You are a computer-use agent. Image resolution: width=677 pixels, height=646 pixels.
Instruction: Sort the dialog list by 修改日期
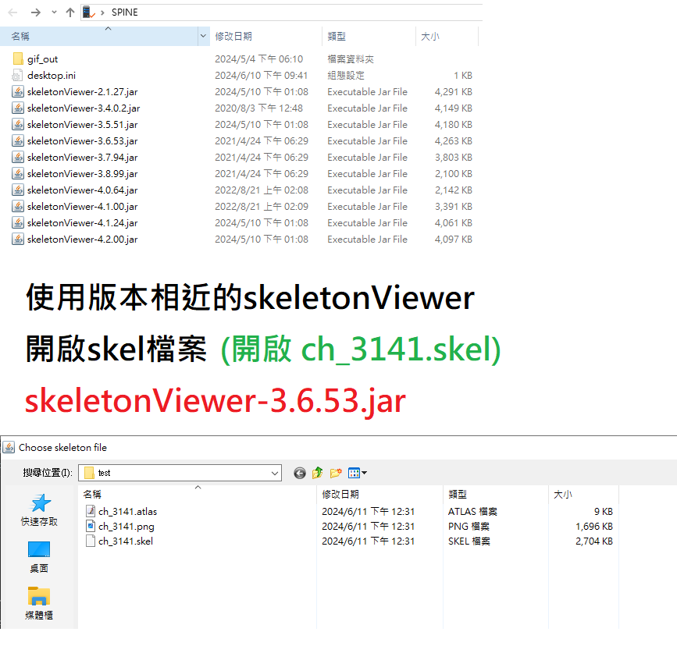pos(380,494)
